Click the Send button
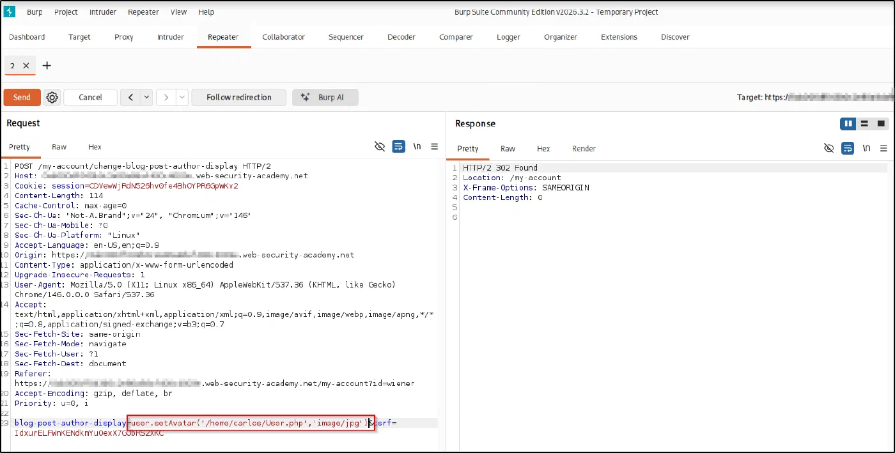Image resolution: width=895 pixels, height=453 pixels. (x=22, y=97)
